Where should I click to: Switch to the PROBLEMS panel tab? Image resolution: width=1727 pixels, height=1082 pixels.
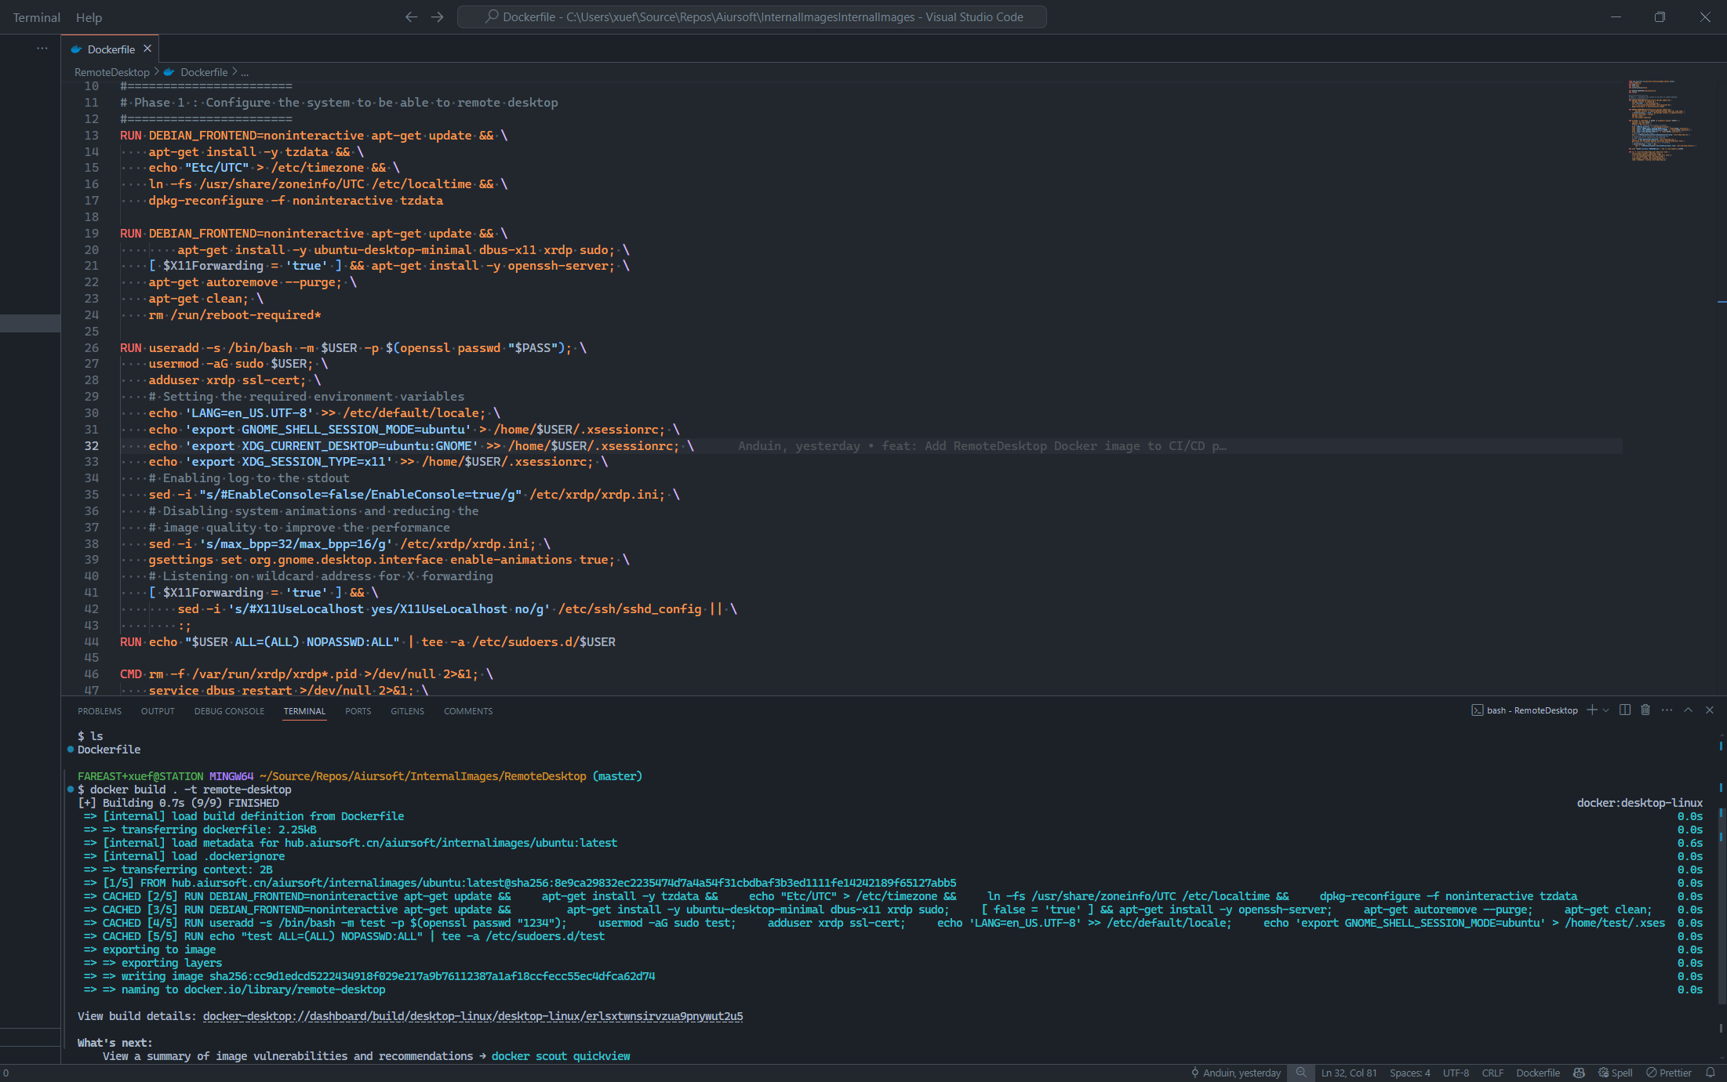click(x=100, y=711)
